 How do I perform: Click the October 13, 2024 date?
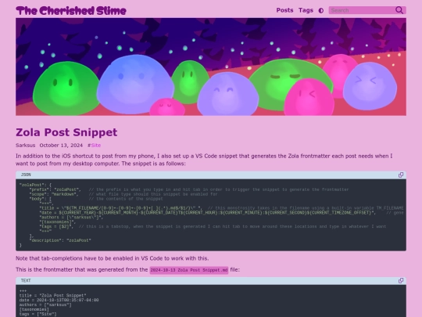[x=61, y=146]
